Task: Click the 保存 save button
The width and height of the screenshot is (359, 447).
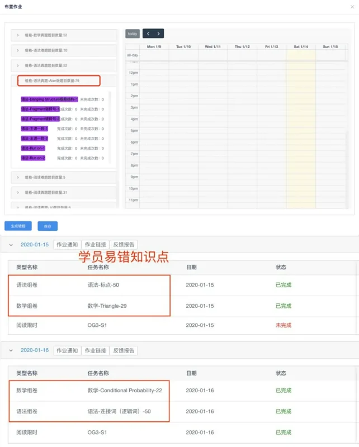Action: coord(48,226)
